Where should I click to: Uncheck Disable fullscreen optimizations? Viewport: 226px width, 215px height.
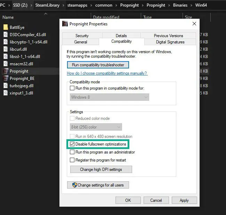coord(72,144)
